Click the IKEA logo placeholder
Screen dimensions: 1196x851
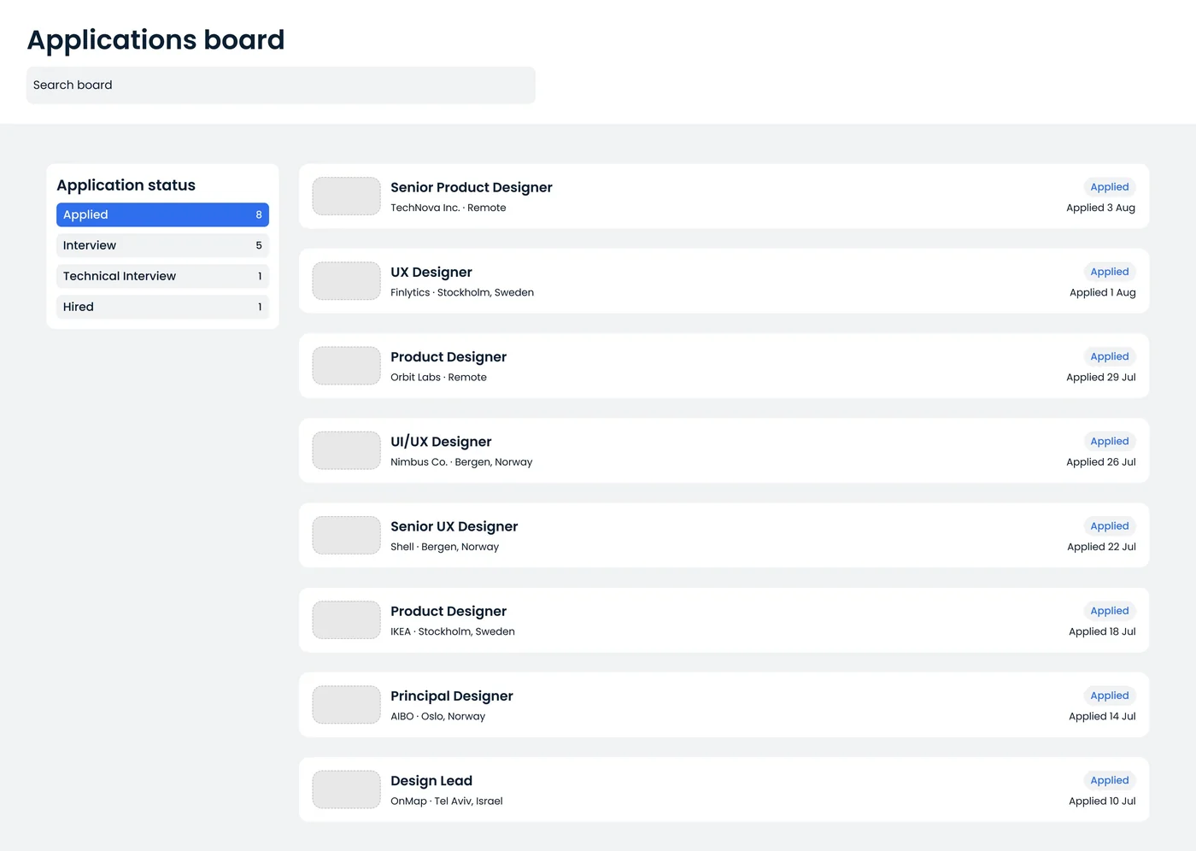[x=346, y=620]
